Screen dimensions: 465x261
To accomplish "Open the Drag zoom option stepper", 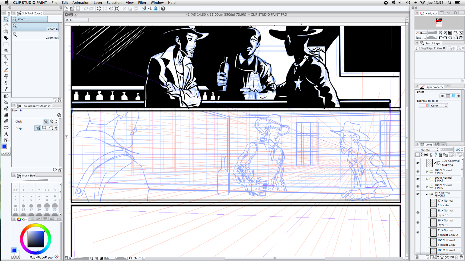I will tap(56, 128).
